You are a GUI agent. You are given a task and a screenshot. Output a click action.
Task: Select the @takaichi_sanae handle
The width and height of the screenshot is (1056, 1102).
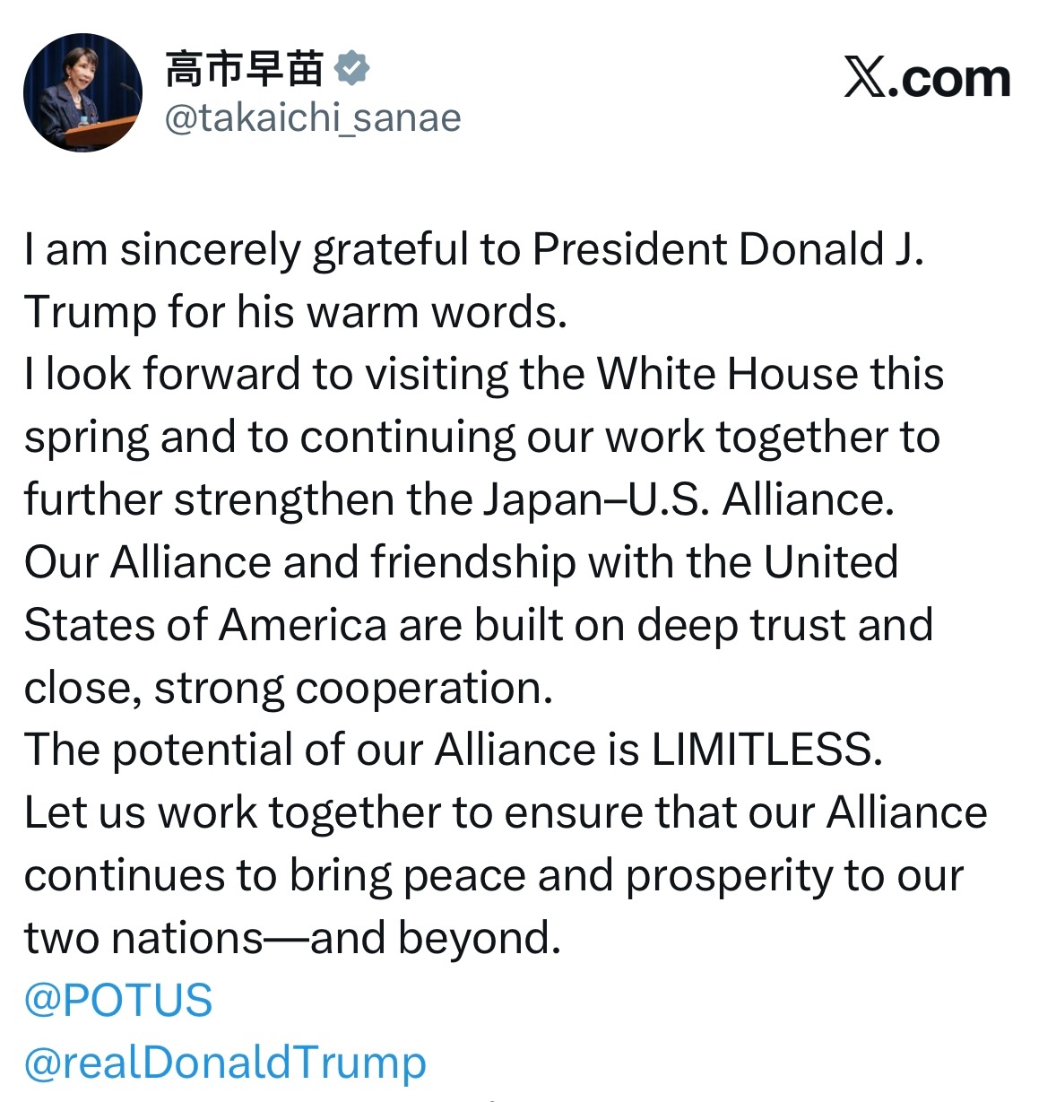[x=313, y=117]
